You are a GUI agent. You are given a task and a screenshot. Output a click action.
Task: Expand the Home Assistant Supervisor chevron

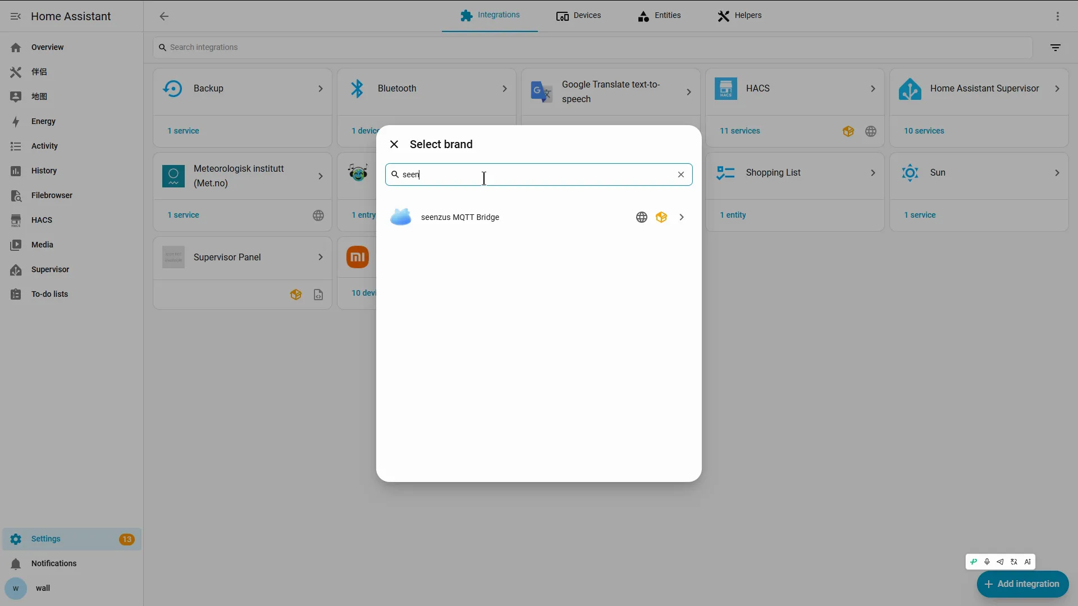[1057, 89]
